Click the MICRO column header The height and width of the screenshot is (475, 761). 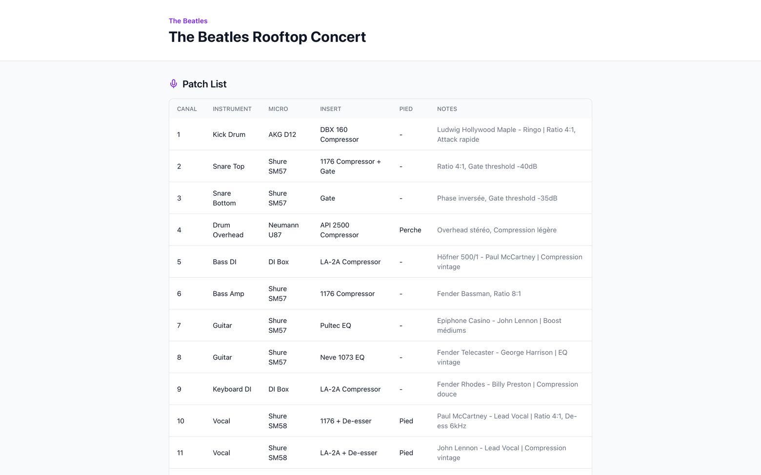(278, 109)
